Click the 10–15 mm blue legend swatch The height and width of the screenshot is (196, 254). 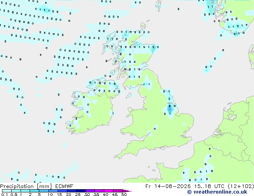pos(53,191)
